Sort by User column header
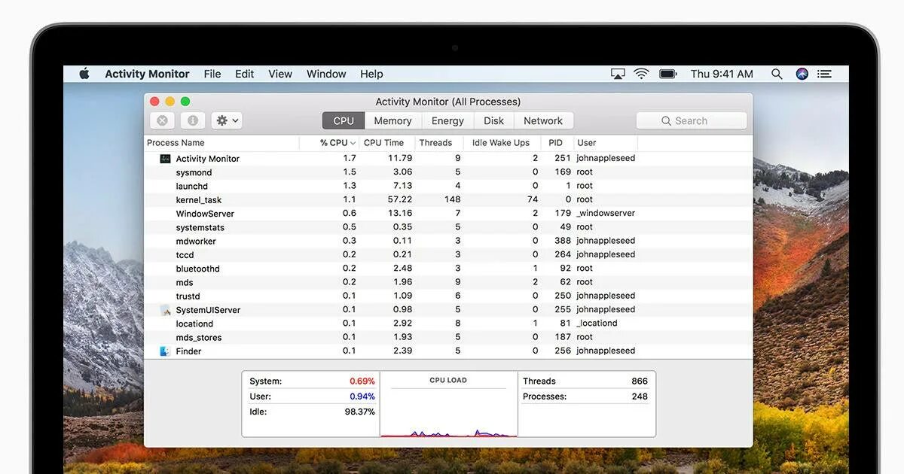Image resolution: width=904 pixels, height=474 pixels. [x=606, y=143]
